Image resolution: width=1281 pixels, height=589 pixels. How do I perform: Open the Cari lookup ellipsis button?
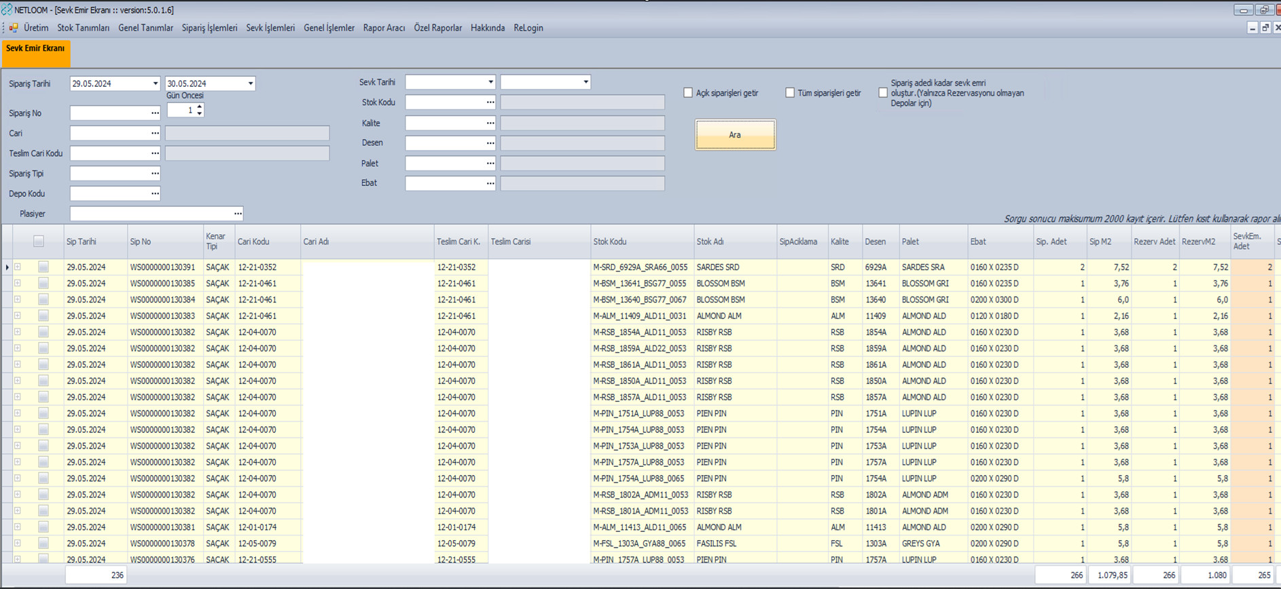[x=155, y=134]
